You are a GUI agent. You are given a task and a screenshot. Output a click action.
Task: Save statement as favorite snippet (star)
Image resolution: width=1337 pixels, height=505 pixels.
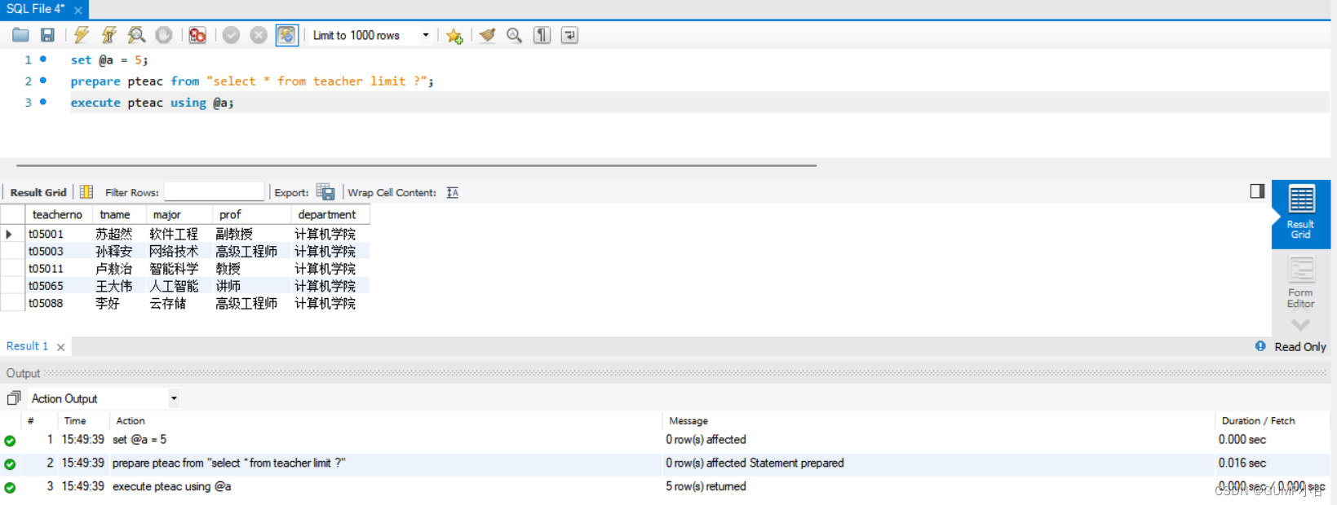point(454,35)
